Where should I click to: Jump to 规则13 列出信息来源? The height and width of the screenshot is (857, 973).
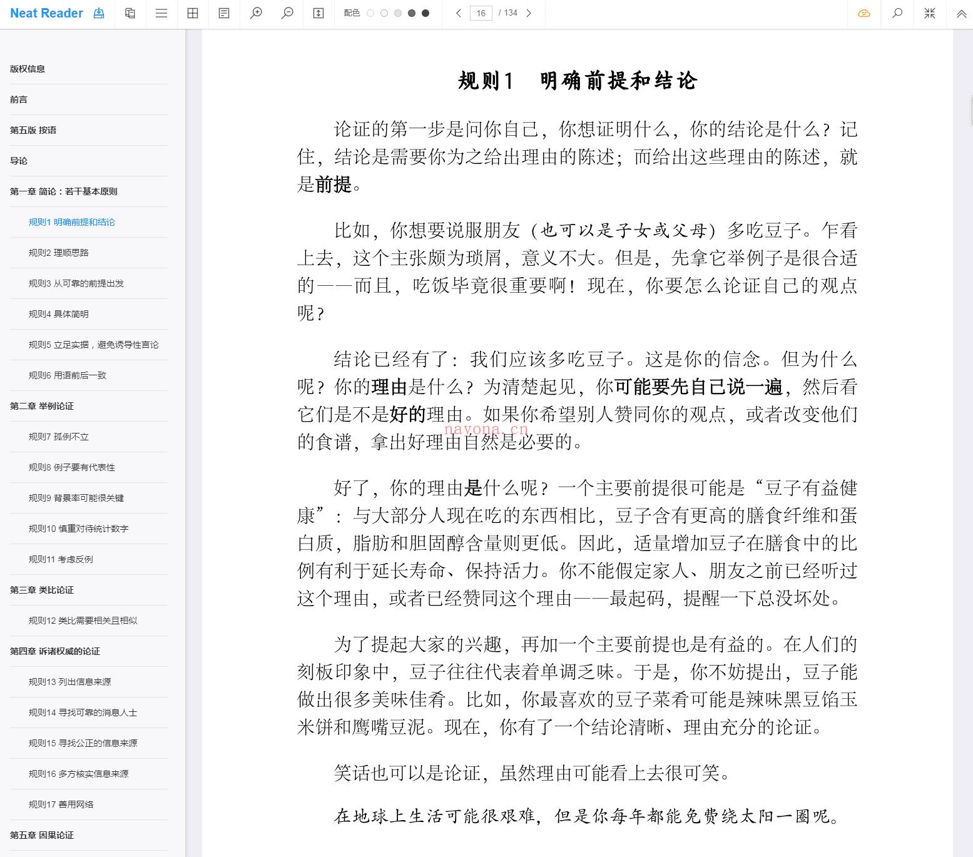click(x=70, y=682)
